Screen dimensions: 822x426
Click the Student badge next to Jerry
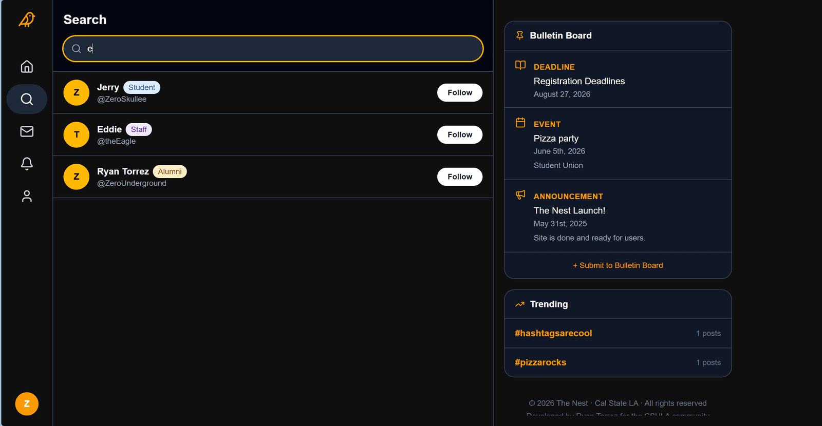pos(142,87)
